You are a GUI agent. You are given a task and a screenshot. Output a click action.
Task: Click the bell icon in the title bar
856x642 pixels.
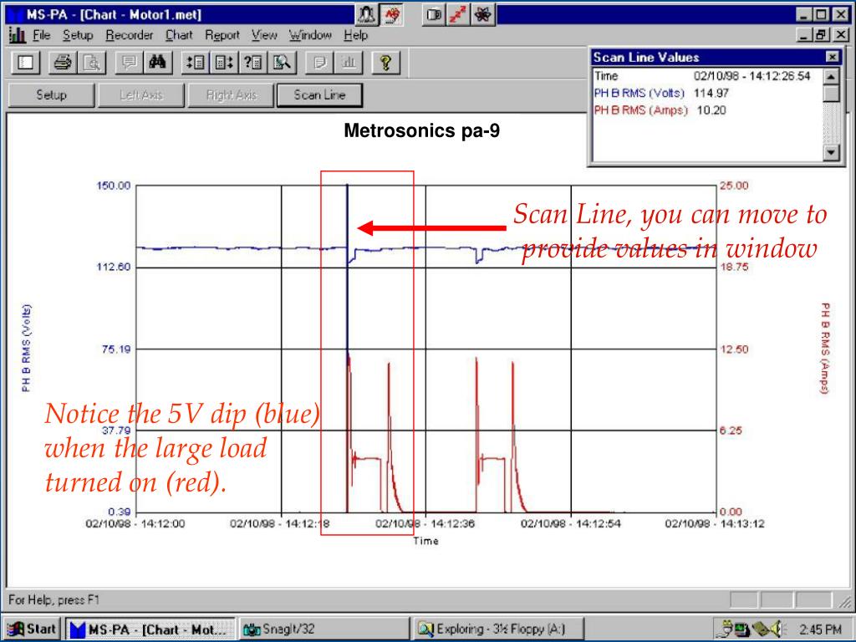[367, 15]
